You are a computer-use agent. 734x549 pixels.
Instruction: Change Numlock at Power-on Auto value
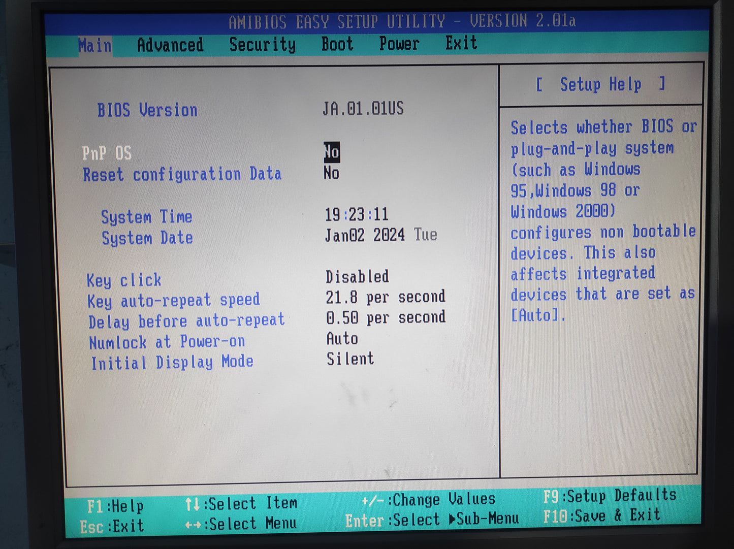pos(342,339)
